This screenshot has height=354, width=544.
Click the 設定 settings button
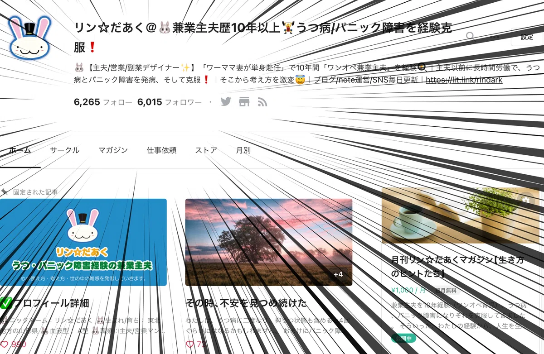(527, 37)
